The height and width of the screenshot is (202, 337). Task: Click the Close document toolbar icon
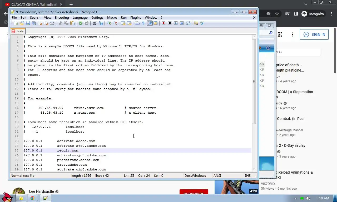point(40,23)
